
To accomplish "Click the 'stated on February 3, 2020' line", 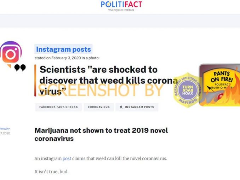I will pyautogui.click(x=67, y=58).
